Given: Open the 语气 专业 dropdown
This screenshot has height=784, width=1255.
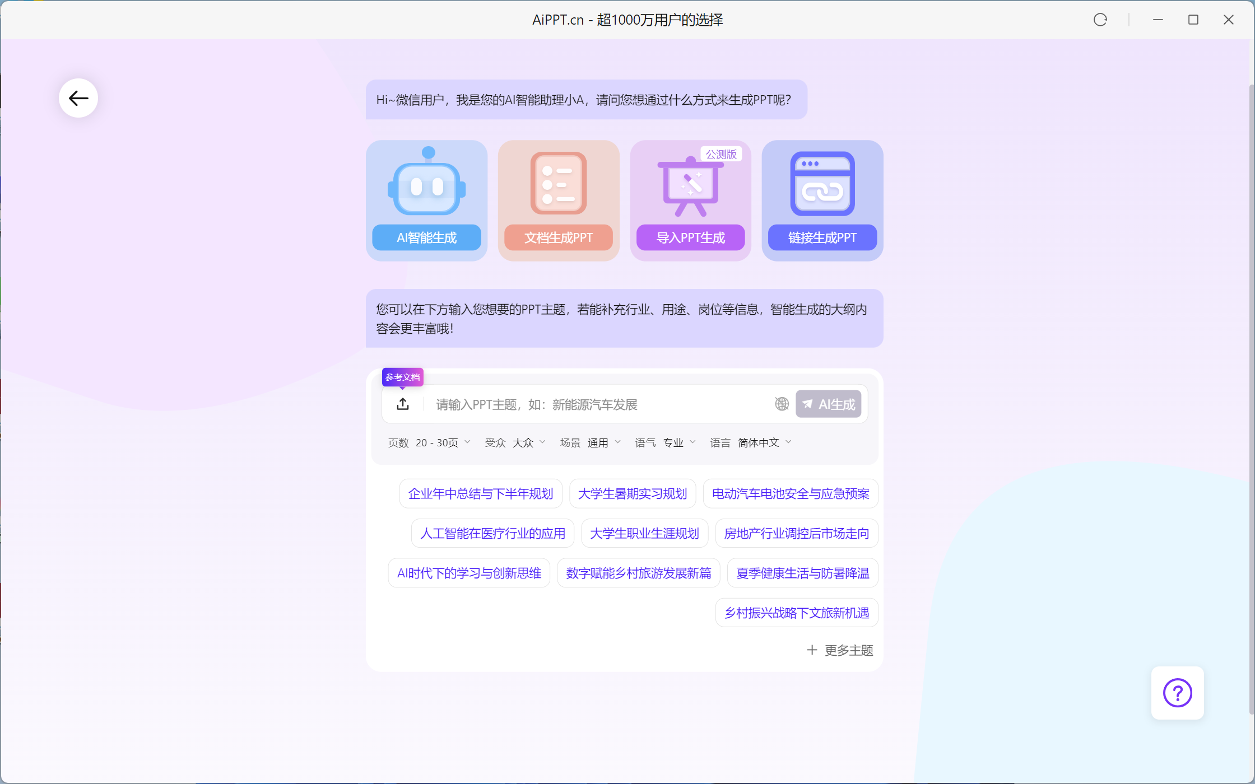Looking at the screenshot, I should pyautogui.click(x=666, y=443).
